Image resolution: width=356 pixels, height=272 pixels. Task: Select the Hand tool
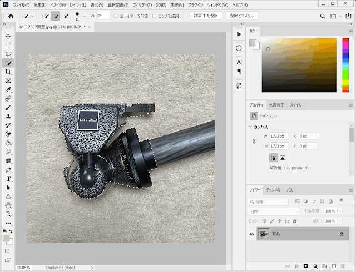pyautogui.click(x=8, y=205)
